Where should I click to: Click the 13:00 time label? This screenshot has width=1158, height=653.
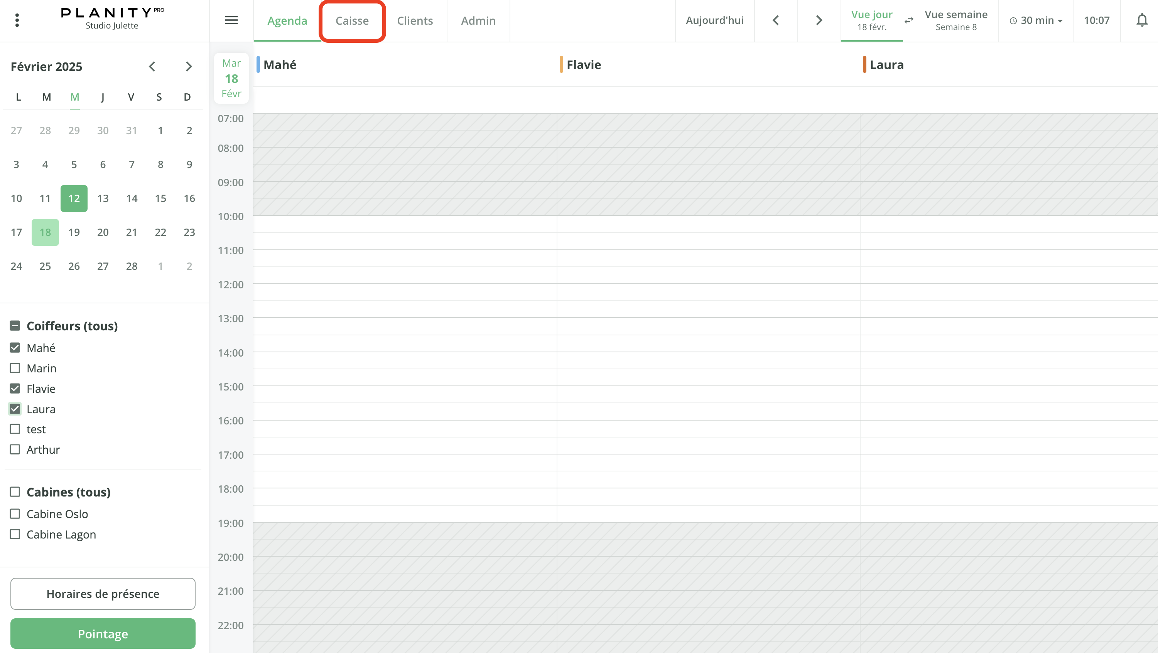[x=231, y=318]
